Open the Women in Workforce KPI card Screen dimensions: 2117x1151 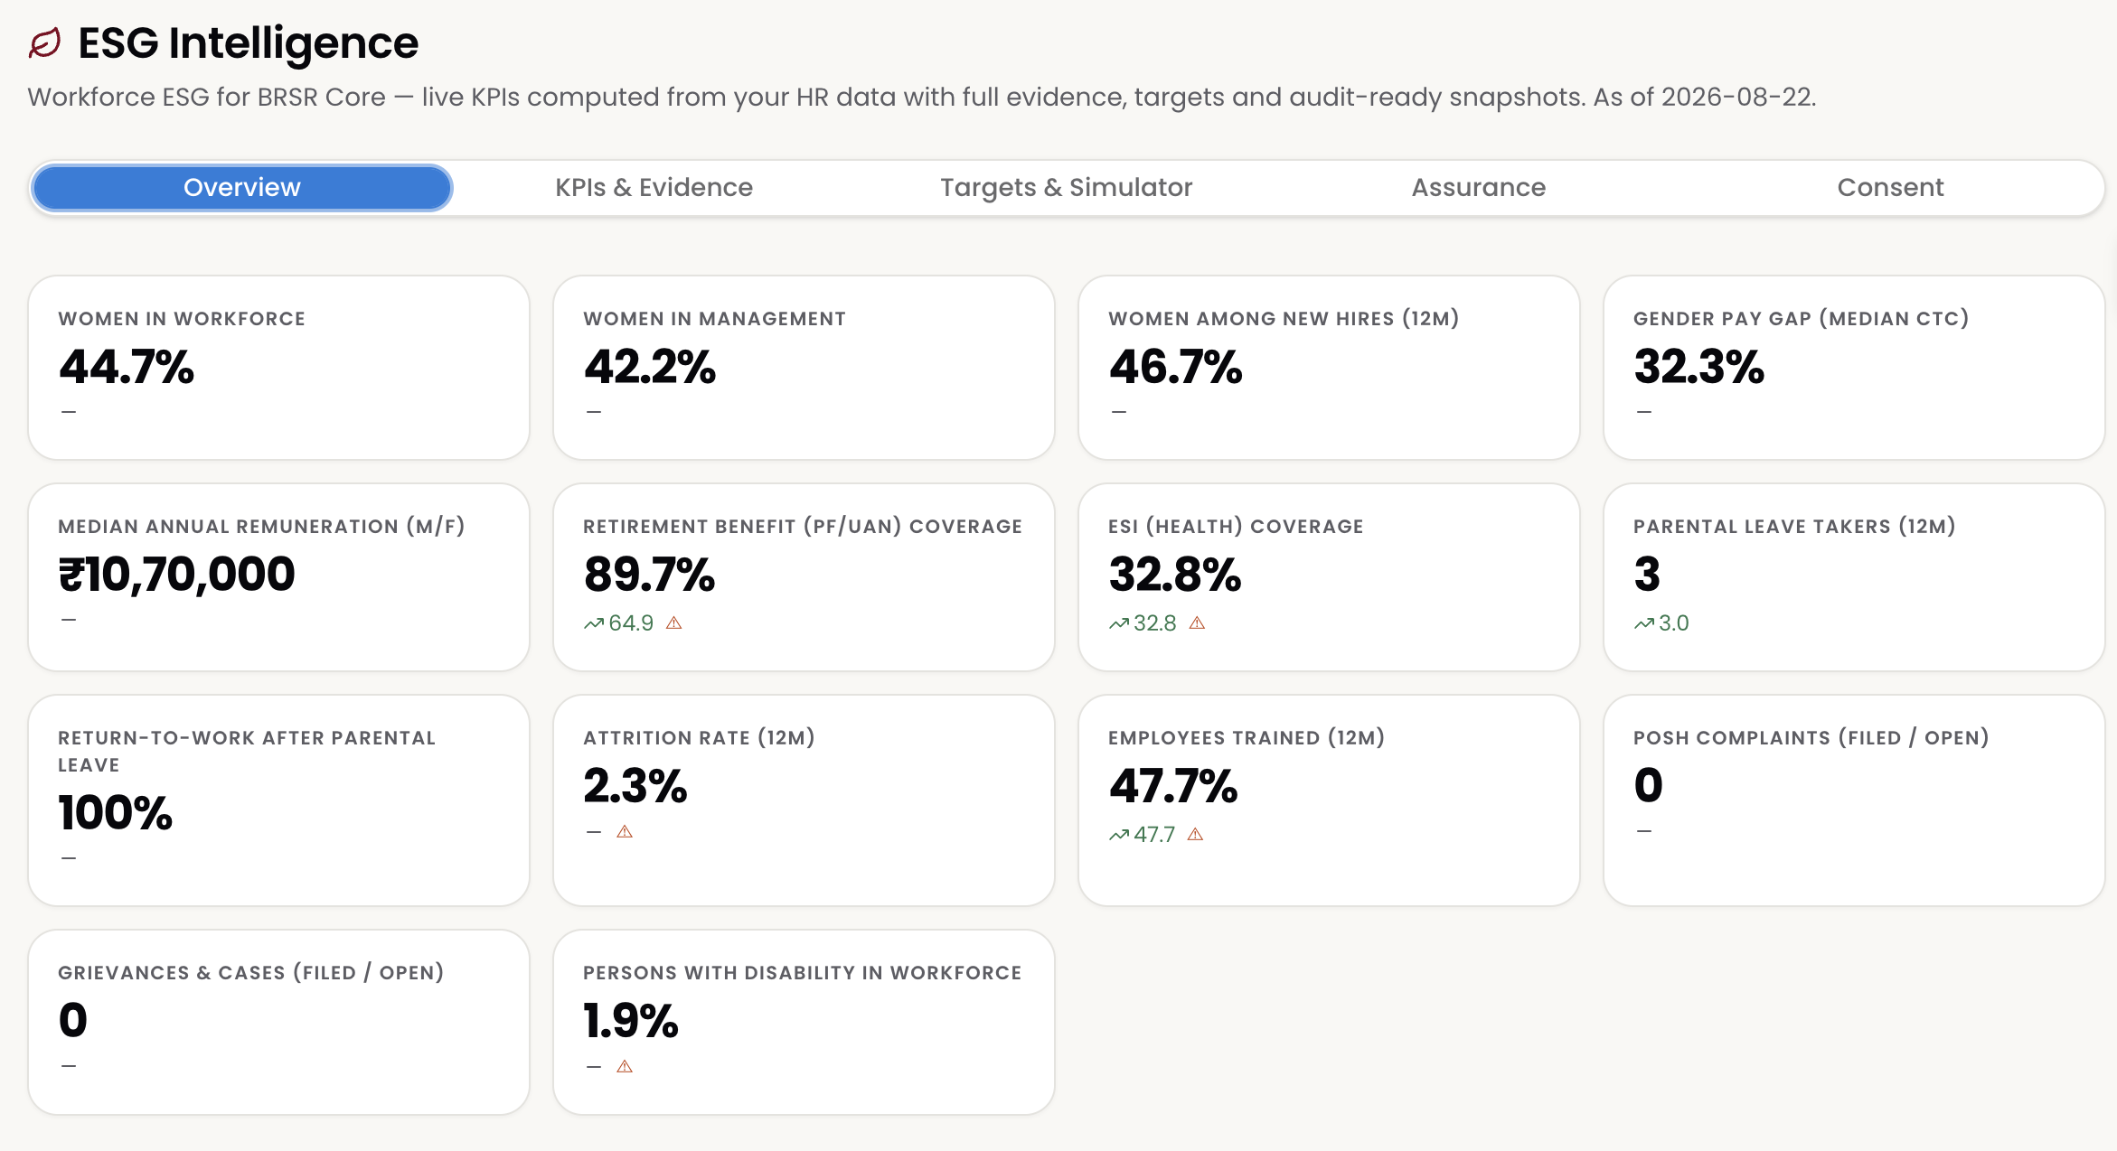point(278,368)
